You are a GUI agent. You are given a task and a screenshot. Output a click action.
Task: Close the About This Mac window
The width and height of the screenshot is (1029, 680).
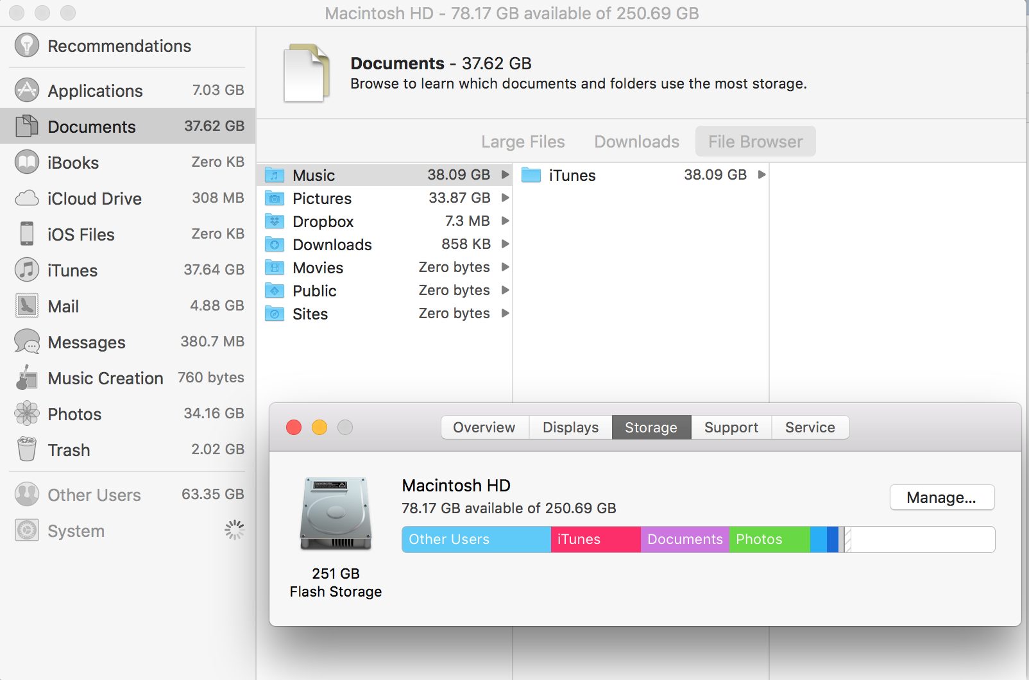294,427
